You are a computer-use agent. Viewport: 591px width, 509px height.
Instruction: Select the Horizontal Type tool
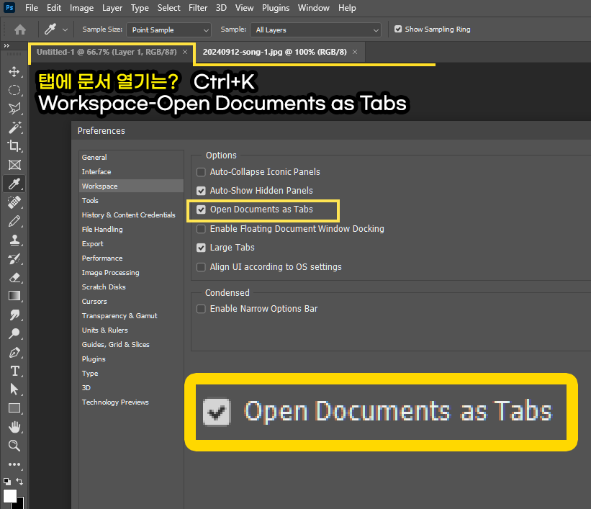pos(14,371)
